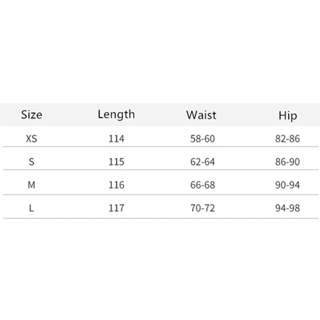Select the 86-90 hip cell
Screen dimensions: 320x320
click(x=287, y=162)
